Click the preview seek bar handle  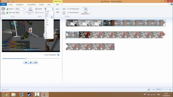[x=26, y=58]
